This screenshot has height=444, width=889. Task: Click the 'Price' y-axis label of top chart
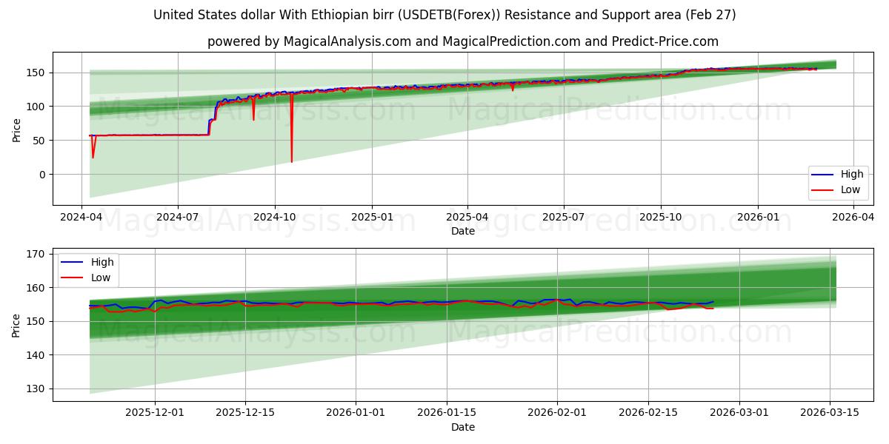[16, 129]
